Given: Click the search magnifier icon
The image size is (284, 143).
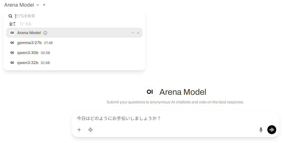Looking at the screenshot, I should click(x=11, y=16).
